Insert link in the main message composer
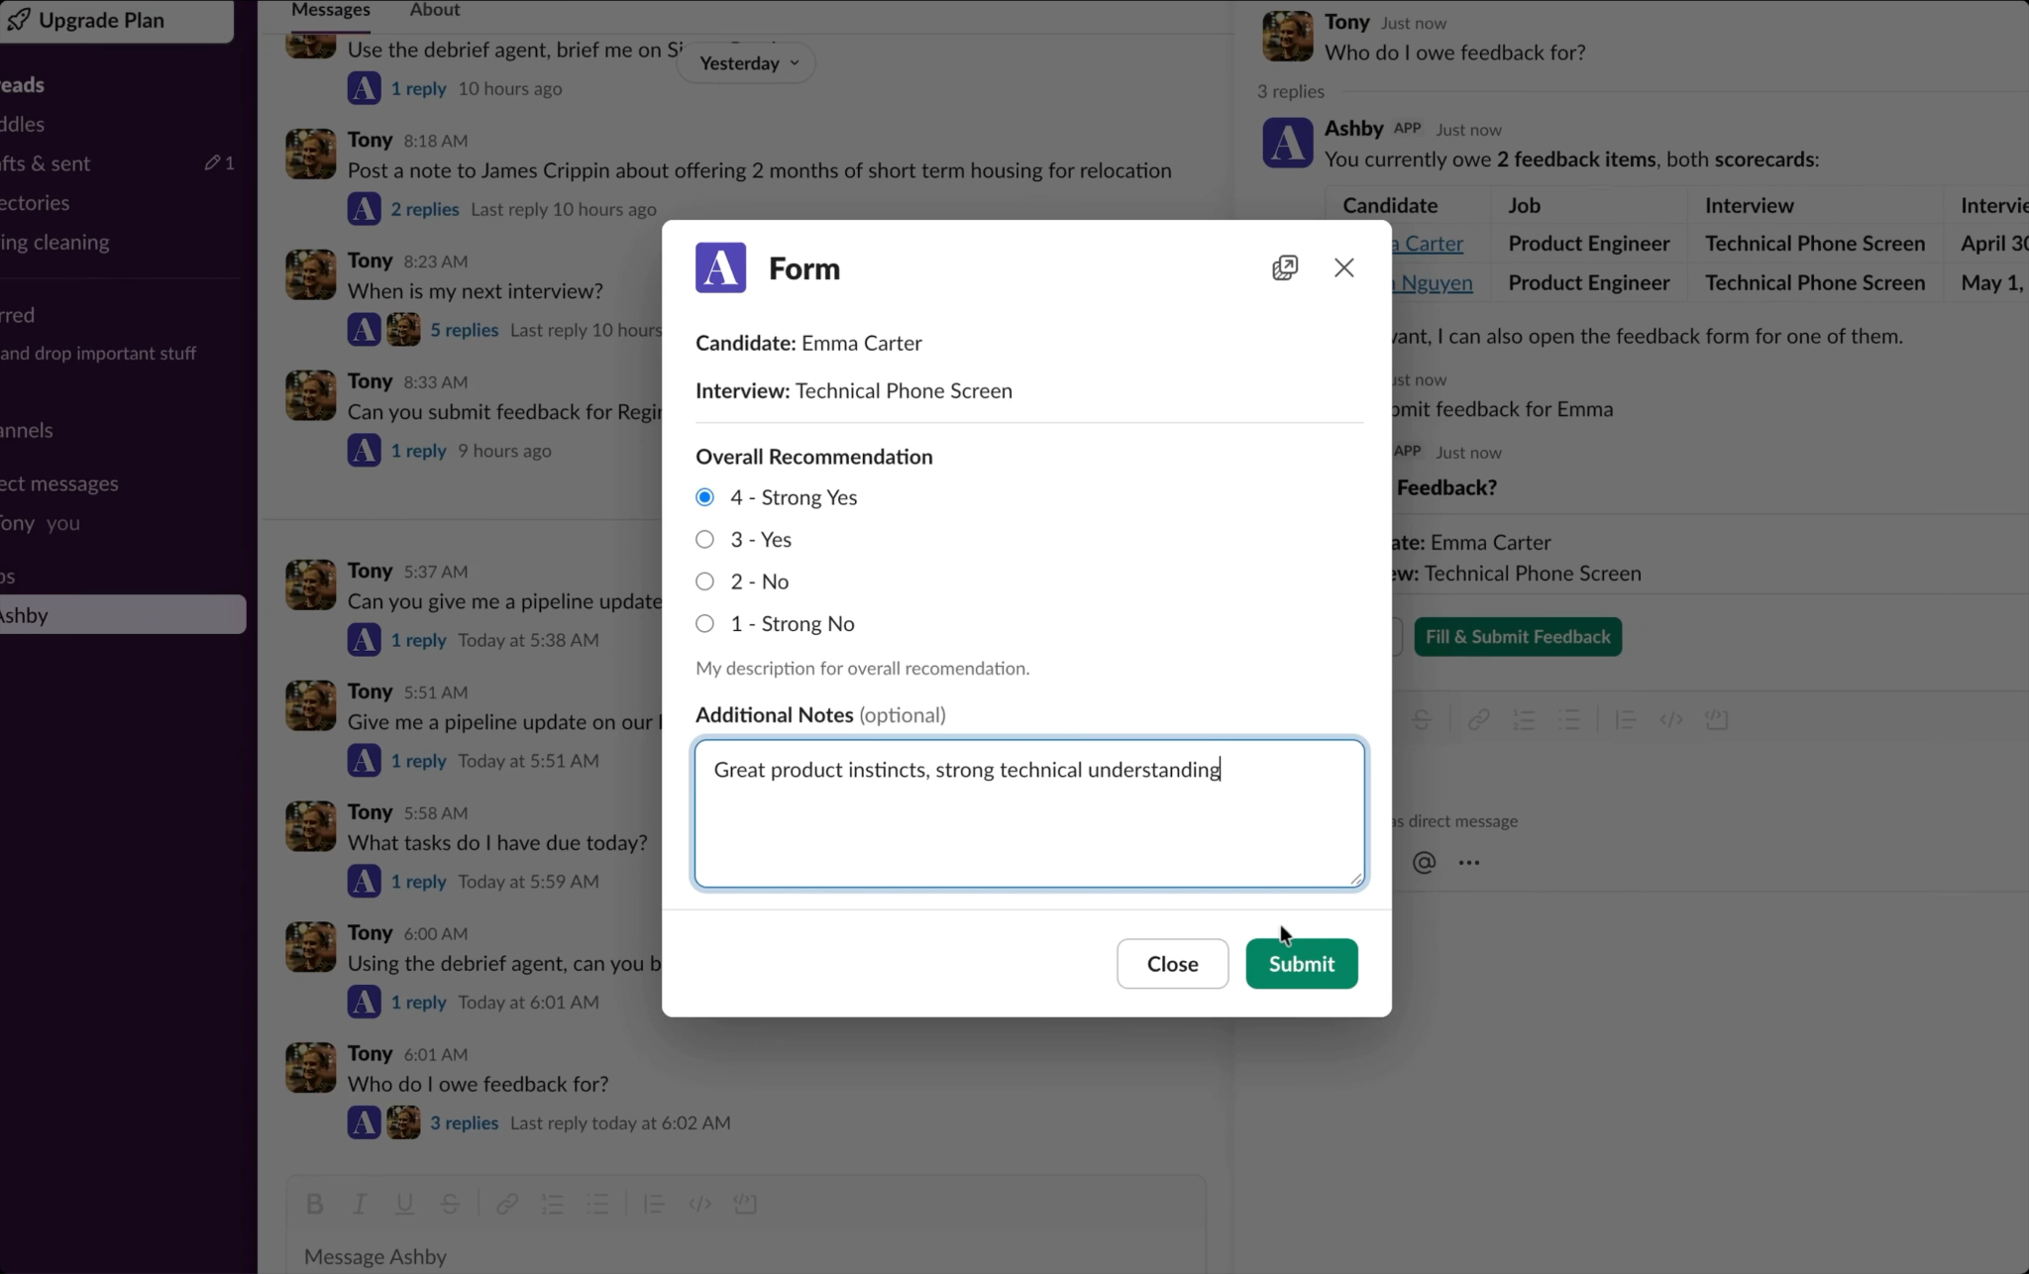 coord(506,1204)
